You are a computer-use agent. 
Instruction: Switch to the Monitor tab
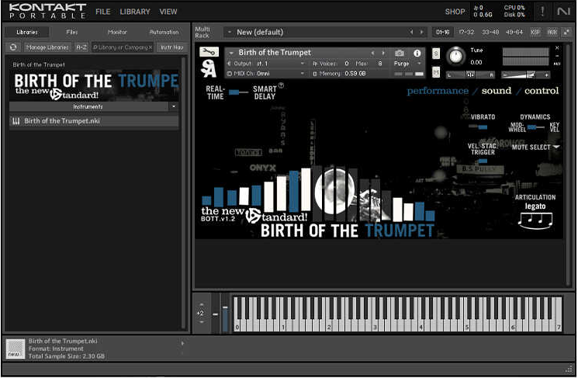(x=117, y=32)
